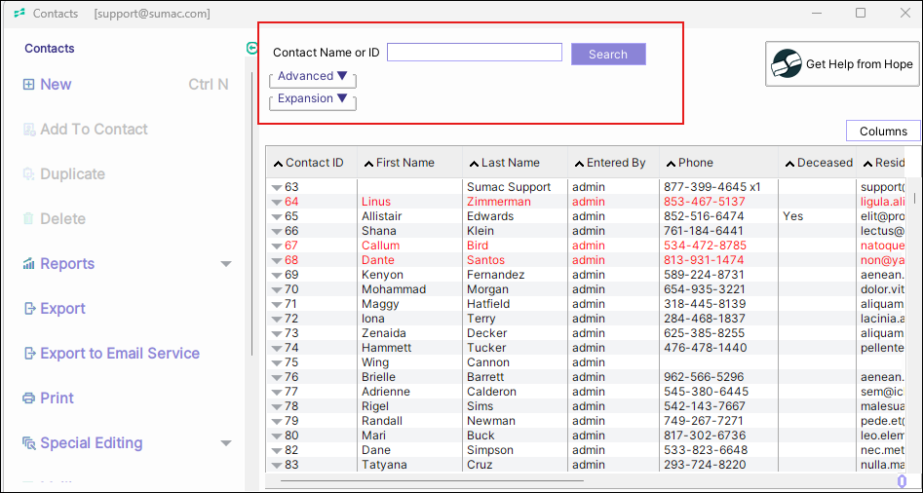Click the green collapse sidebar arrow icon
This screenshot has height=493, width=923.
pos(252,48)
